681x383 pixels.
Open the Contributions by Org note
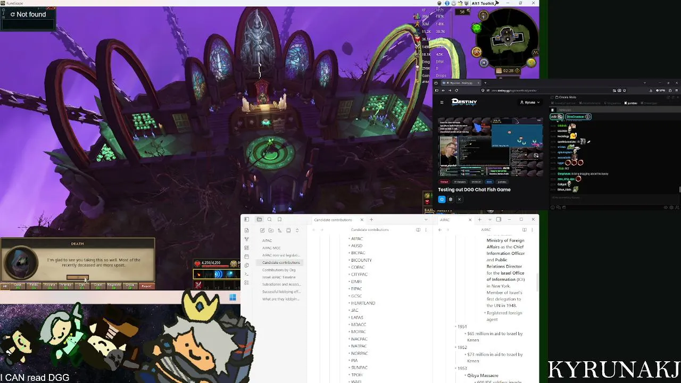point(279,270)
